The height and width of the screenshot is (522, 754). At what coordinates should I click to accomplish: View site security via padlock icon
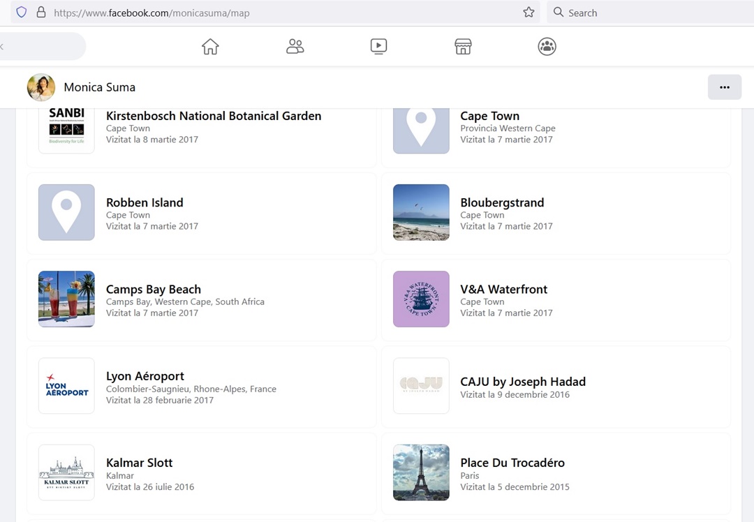(x=40, y=13)
